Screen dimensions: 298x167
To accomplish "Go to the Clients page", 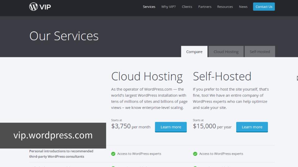I will [187, 6].
